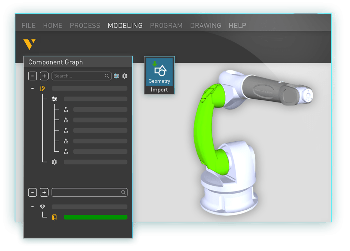Click the Search field in Component Graph
The image size is (350, 251).
(81, 76)
